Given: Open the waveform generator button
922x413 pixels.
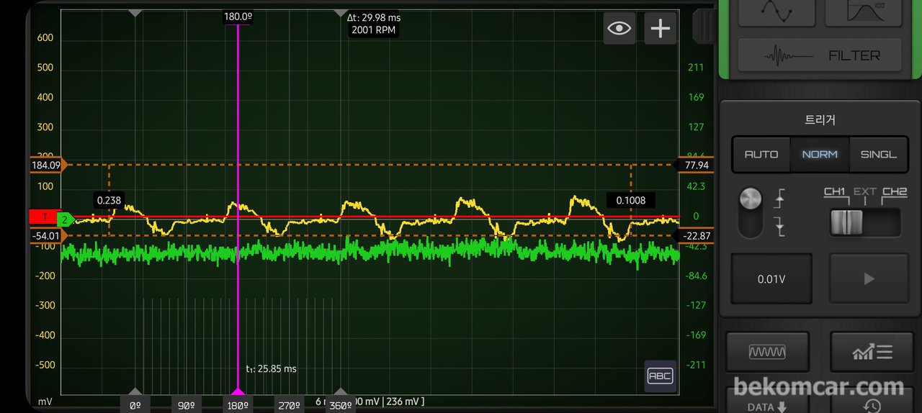Looking at the screenshot, I should pyautogui.click(x=767, y=352).
